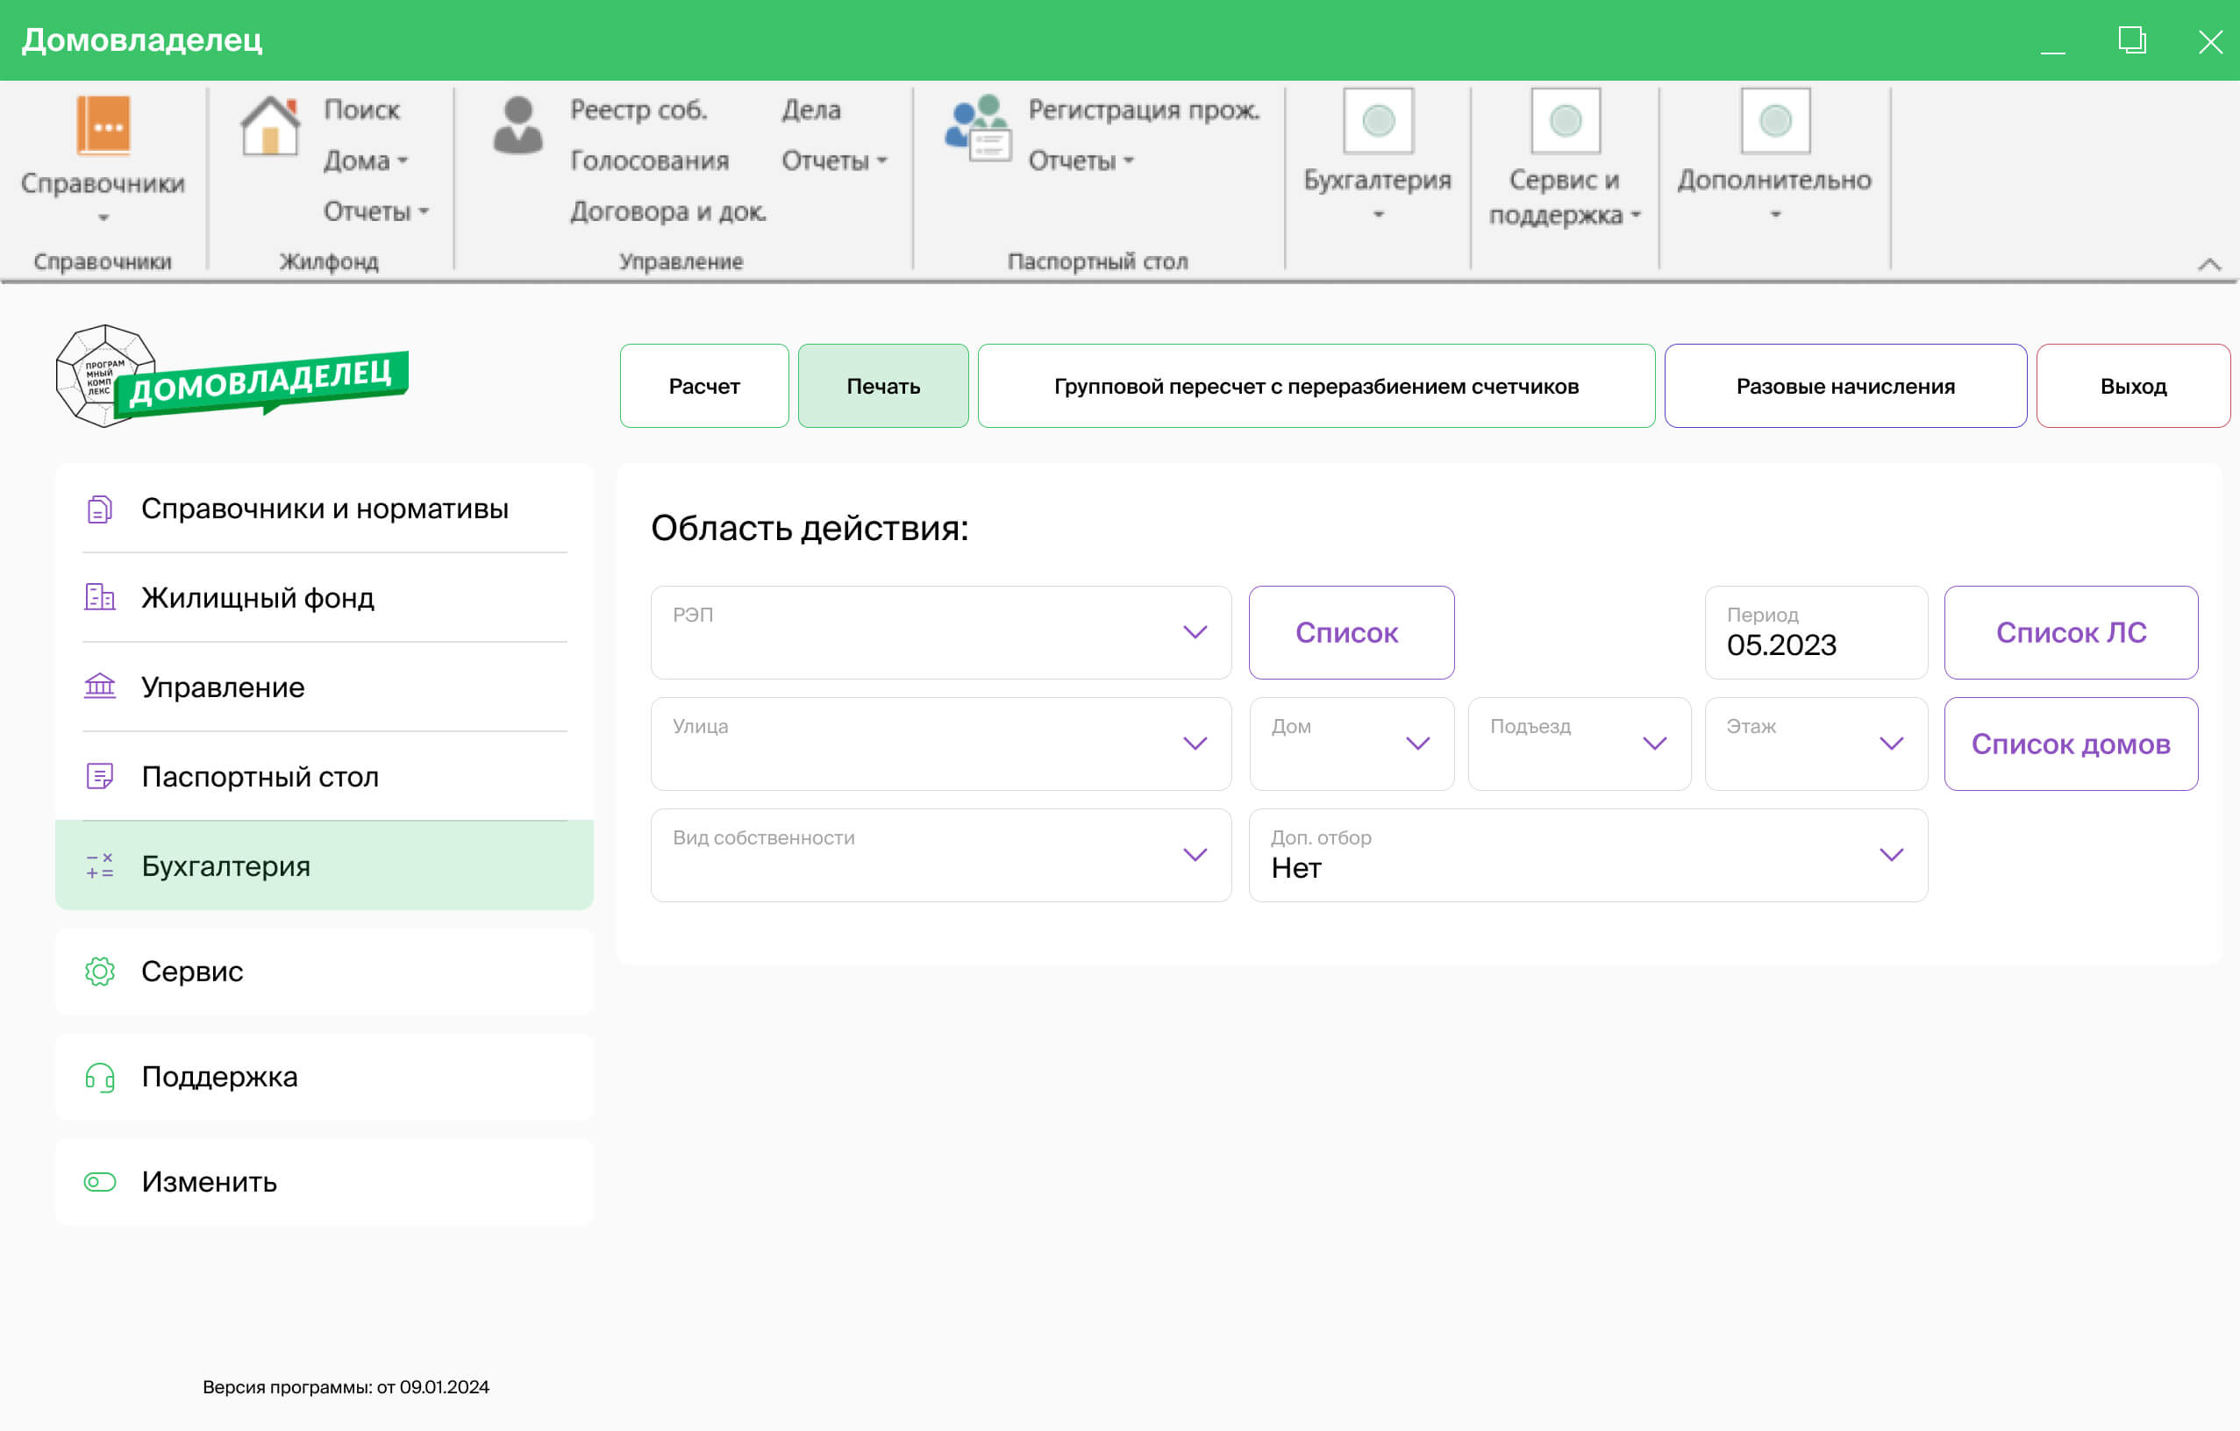Click the Разовые начисления button

click(x=1844, y=386)
